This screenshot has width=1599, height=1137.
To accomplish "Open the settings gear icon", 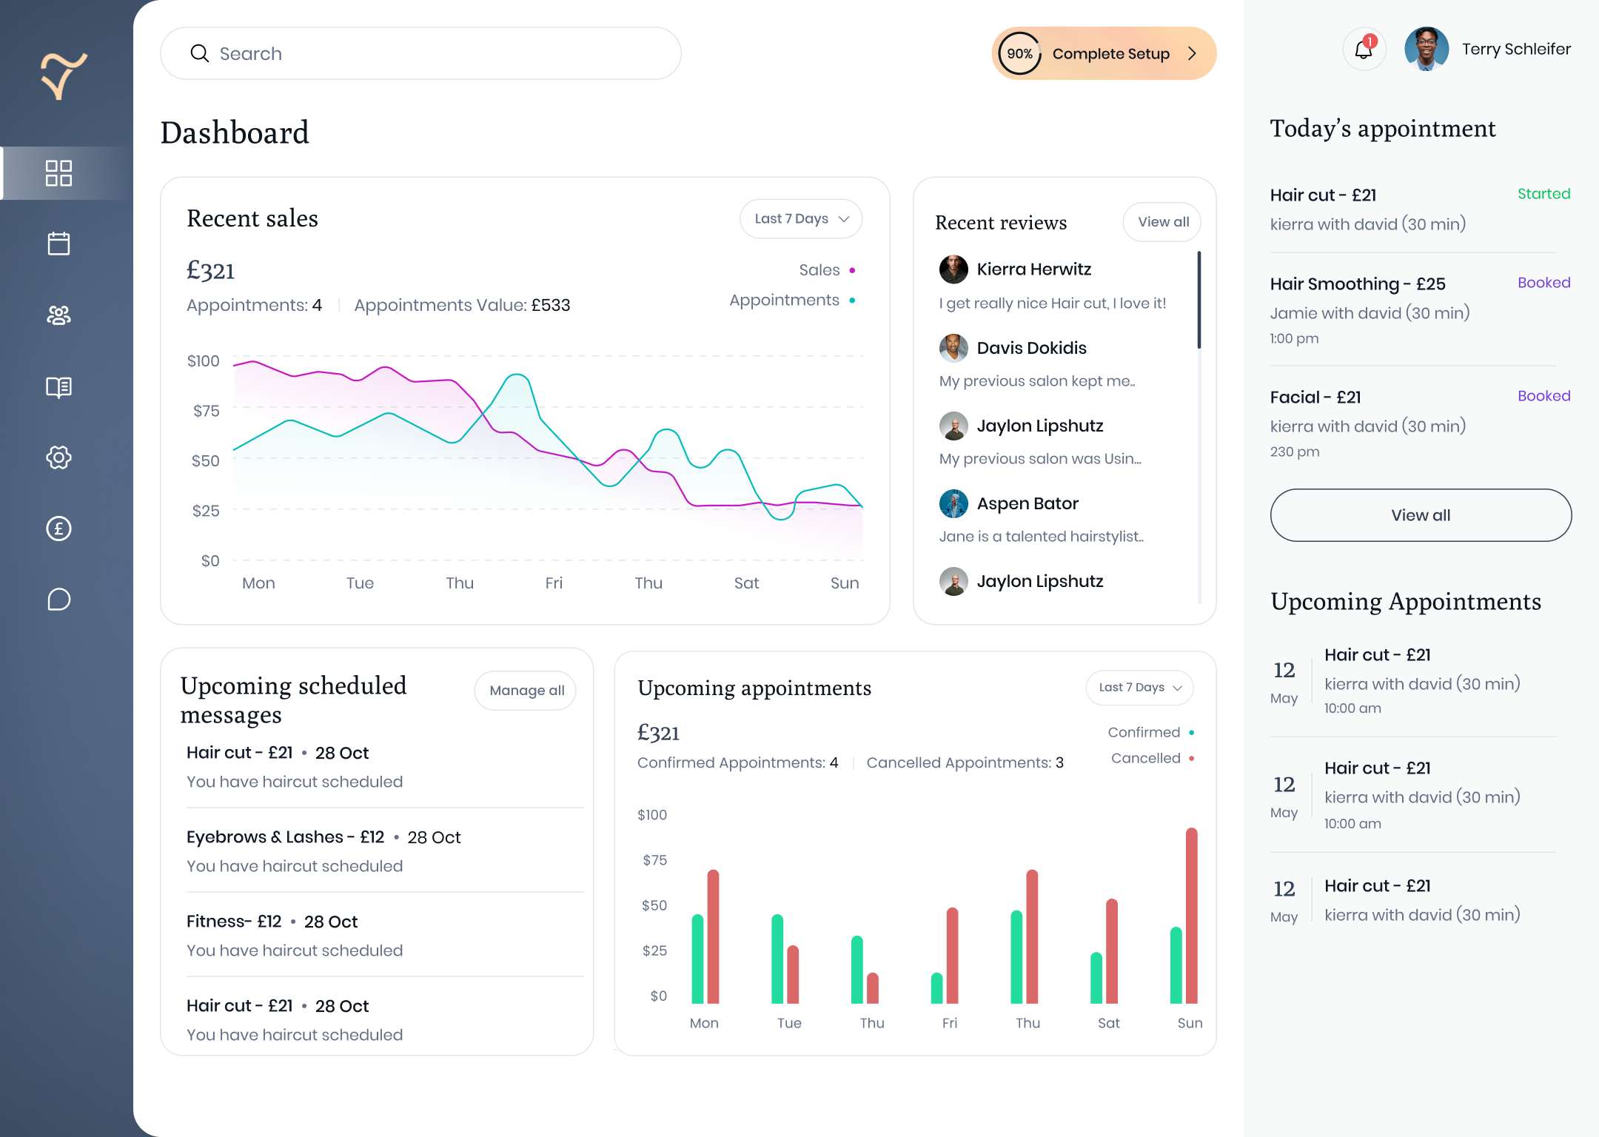I will 58,457.
